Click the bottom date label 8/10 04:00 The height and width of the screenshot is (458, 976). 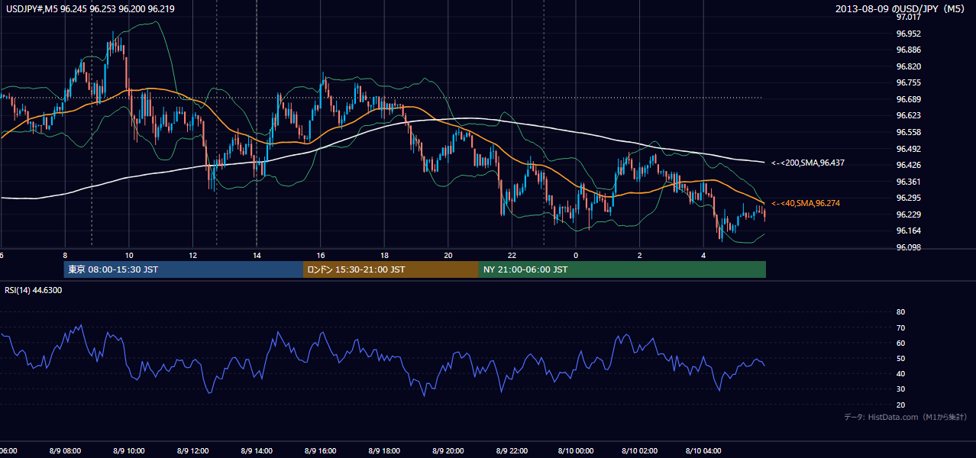coord(703,450)
